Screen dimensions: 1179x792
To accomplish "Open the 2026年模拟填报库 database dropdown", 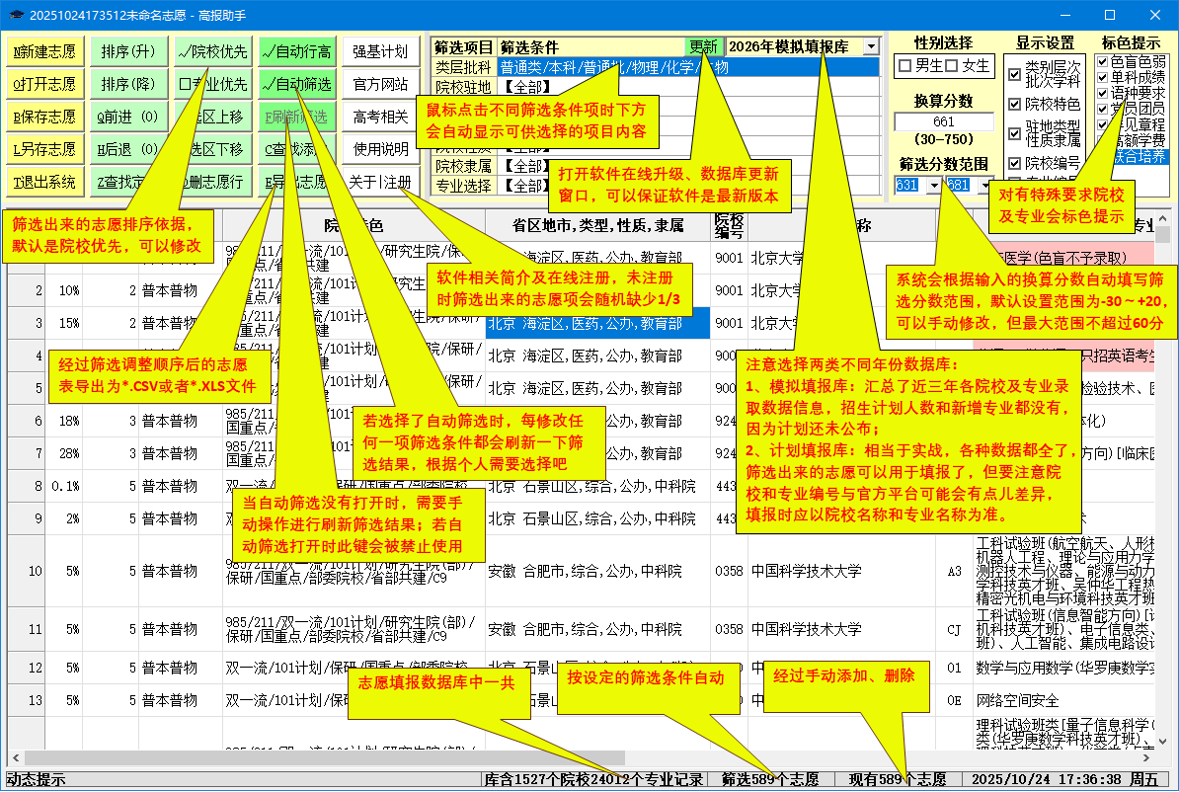I will click(870, 47).
